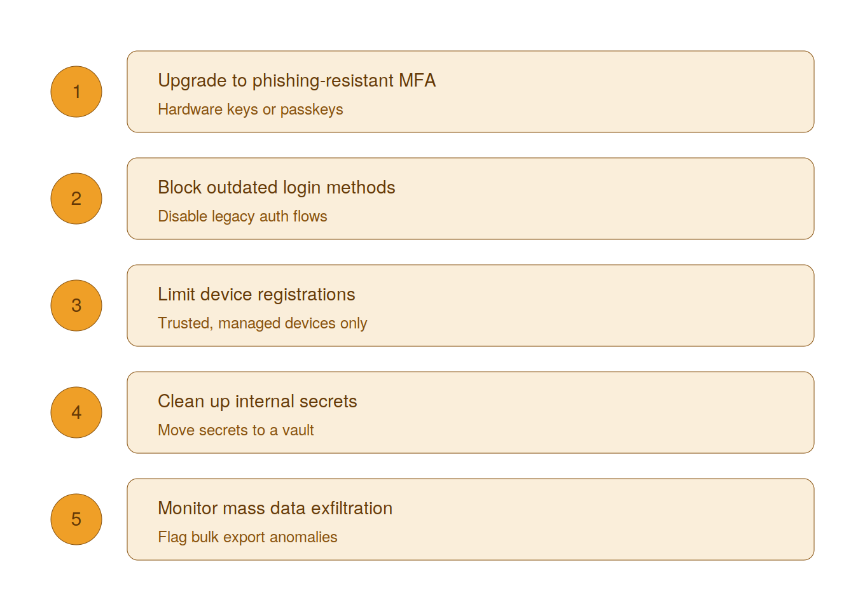Click the orange circle numbered 1
Viewport: 865px width, 611px height.
click(76, 92)
